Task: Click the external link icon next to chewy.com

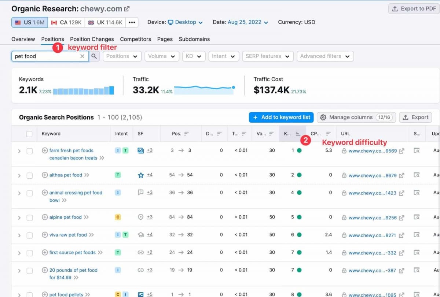Action: (x=127, y=8)
